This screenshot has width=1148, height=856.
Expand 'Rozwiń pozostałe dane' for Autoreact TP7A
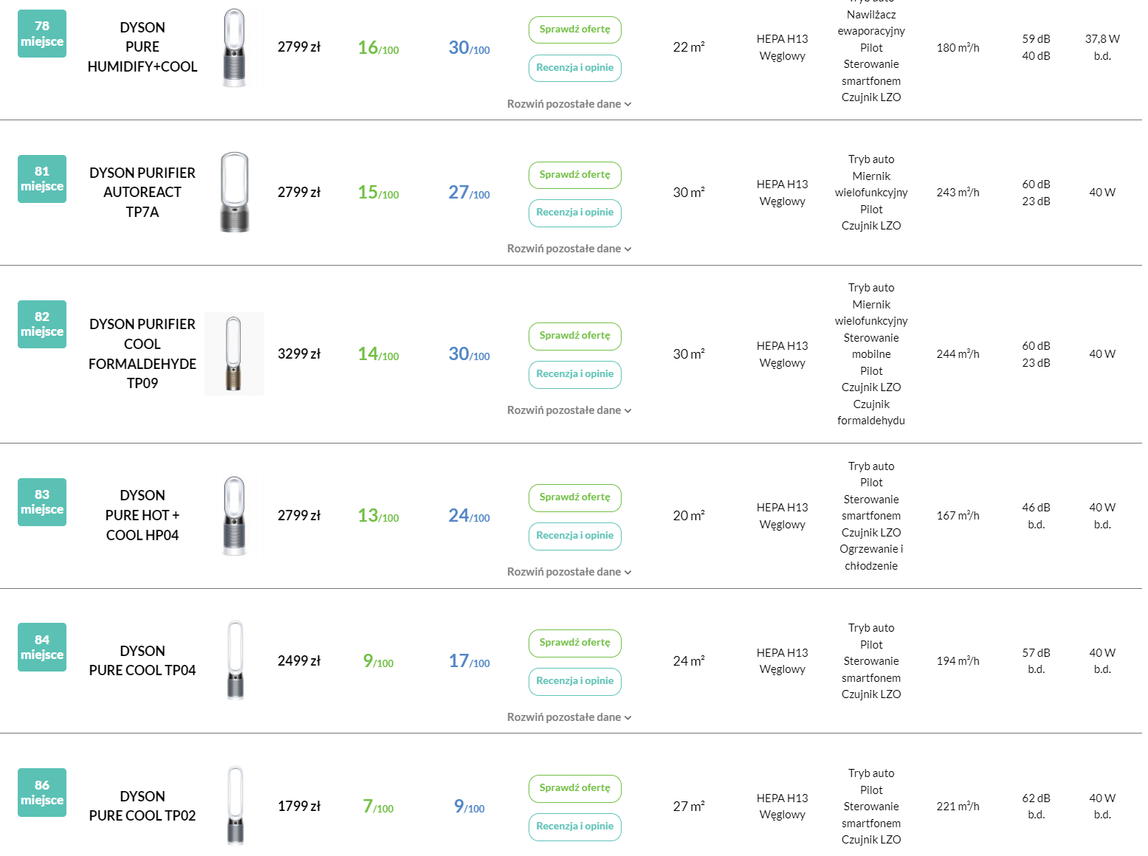568,249
